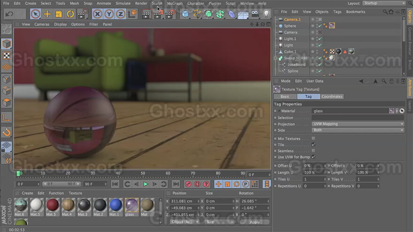Switch to the Basic tab
413x232 pixels.
tap(285, 97)
